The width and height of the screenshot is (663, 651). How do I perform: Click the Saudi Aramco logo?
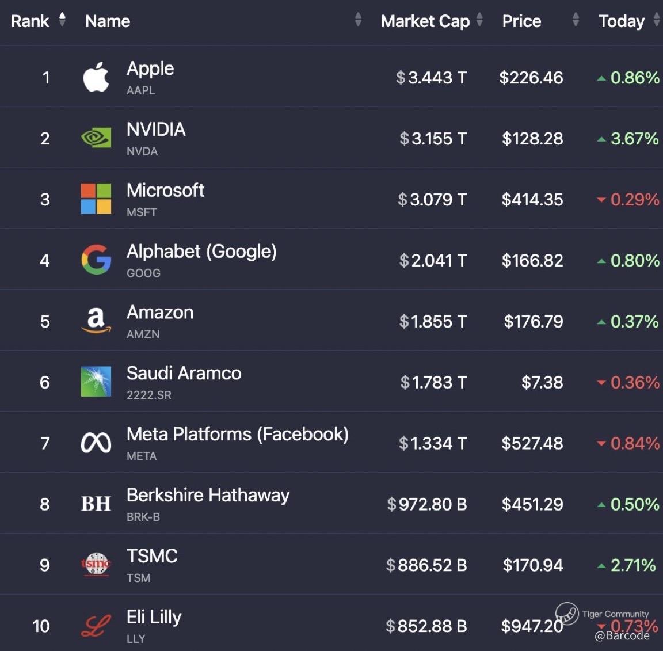96,382
